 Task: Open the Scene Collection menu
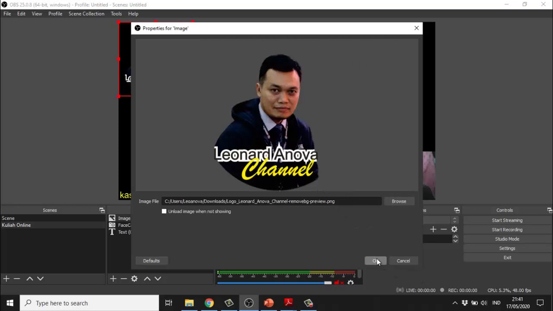click(86, 14)
